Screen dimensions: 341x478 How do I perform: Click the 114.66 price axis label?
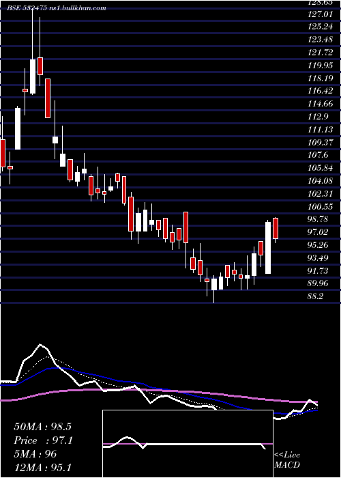320,104
